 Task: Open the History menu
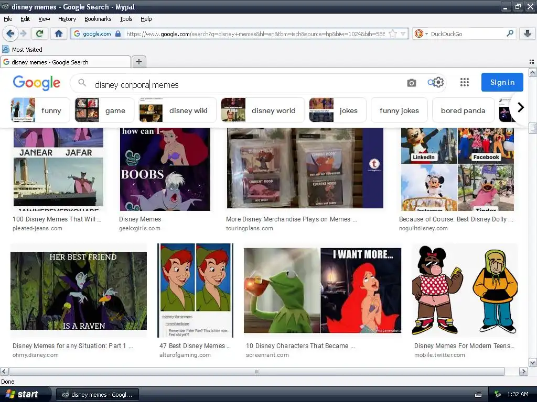pos(67,19)
